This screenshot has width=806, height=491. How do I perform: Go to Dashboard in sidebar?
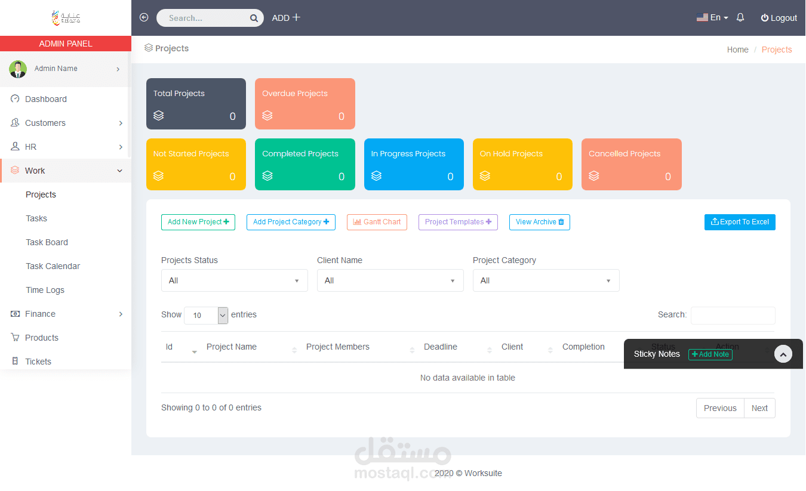pos(45,99)
